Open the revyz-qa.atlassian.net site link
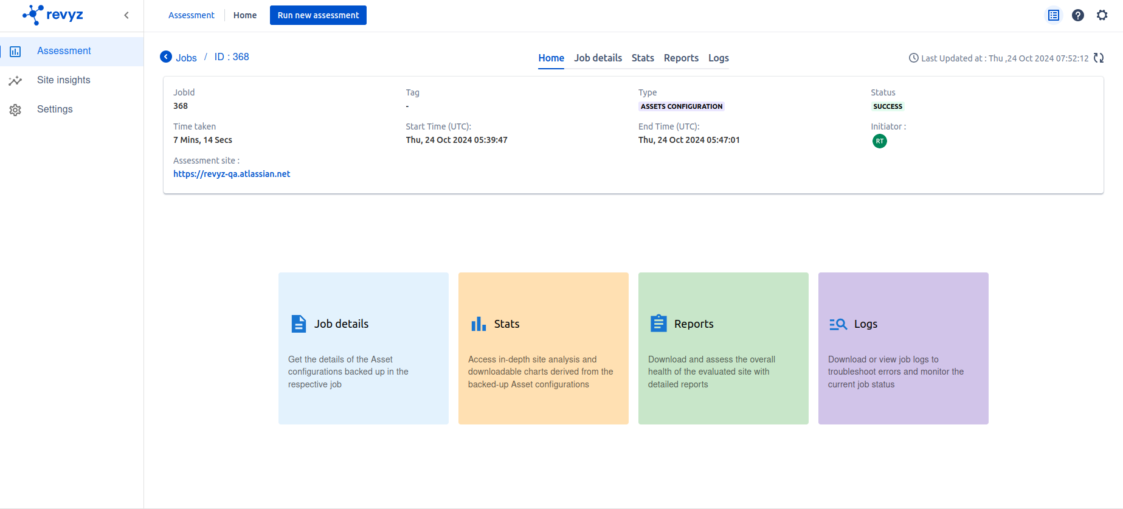The width and height of the screenshot is (1123, 509). click(232, 174)
